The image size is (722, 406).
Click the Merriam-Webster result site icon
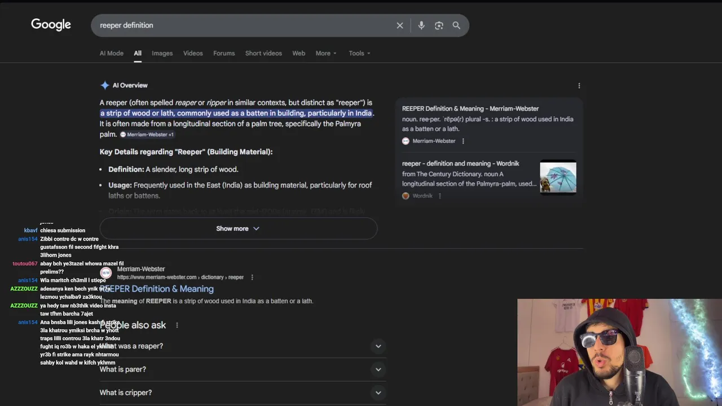click(105, 273)
